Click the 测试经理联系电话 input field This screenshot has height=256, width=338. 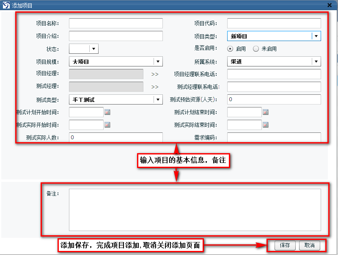(x=274, y=87)
